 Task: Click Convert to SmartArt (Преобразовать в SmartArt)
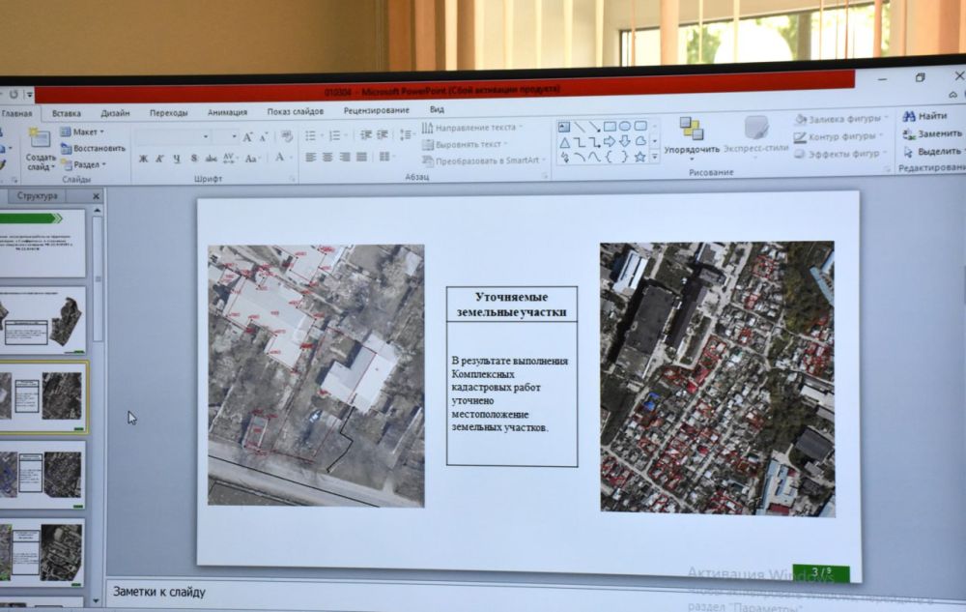pyautogui.click(x=484, y=160)
